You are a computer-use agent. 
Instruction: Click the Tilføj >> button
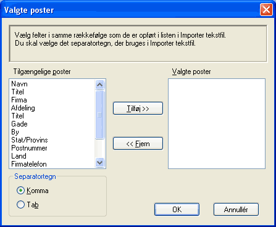(x=138, y=109)
